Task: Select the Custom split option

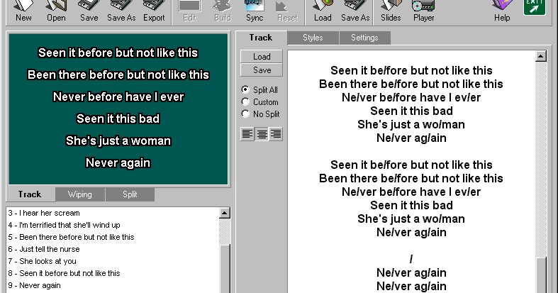Action: (x=260, y=102)
